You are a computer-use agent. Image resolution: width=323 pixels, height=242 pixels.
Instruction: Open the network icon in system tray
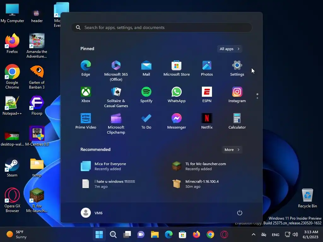pyautogui.click(x=287, y=234)
